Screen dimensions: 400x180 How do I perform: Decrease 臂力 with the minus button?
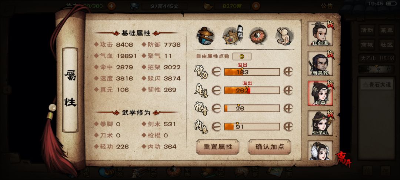[x=216, y=72]
